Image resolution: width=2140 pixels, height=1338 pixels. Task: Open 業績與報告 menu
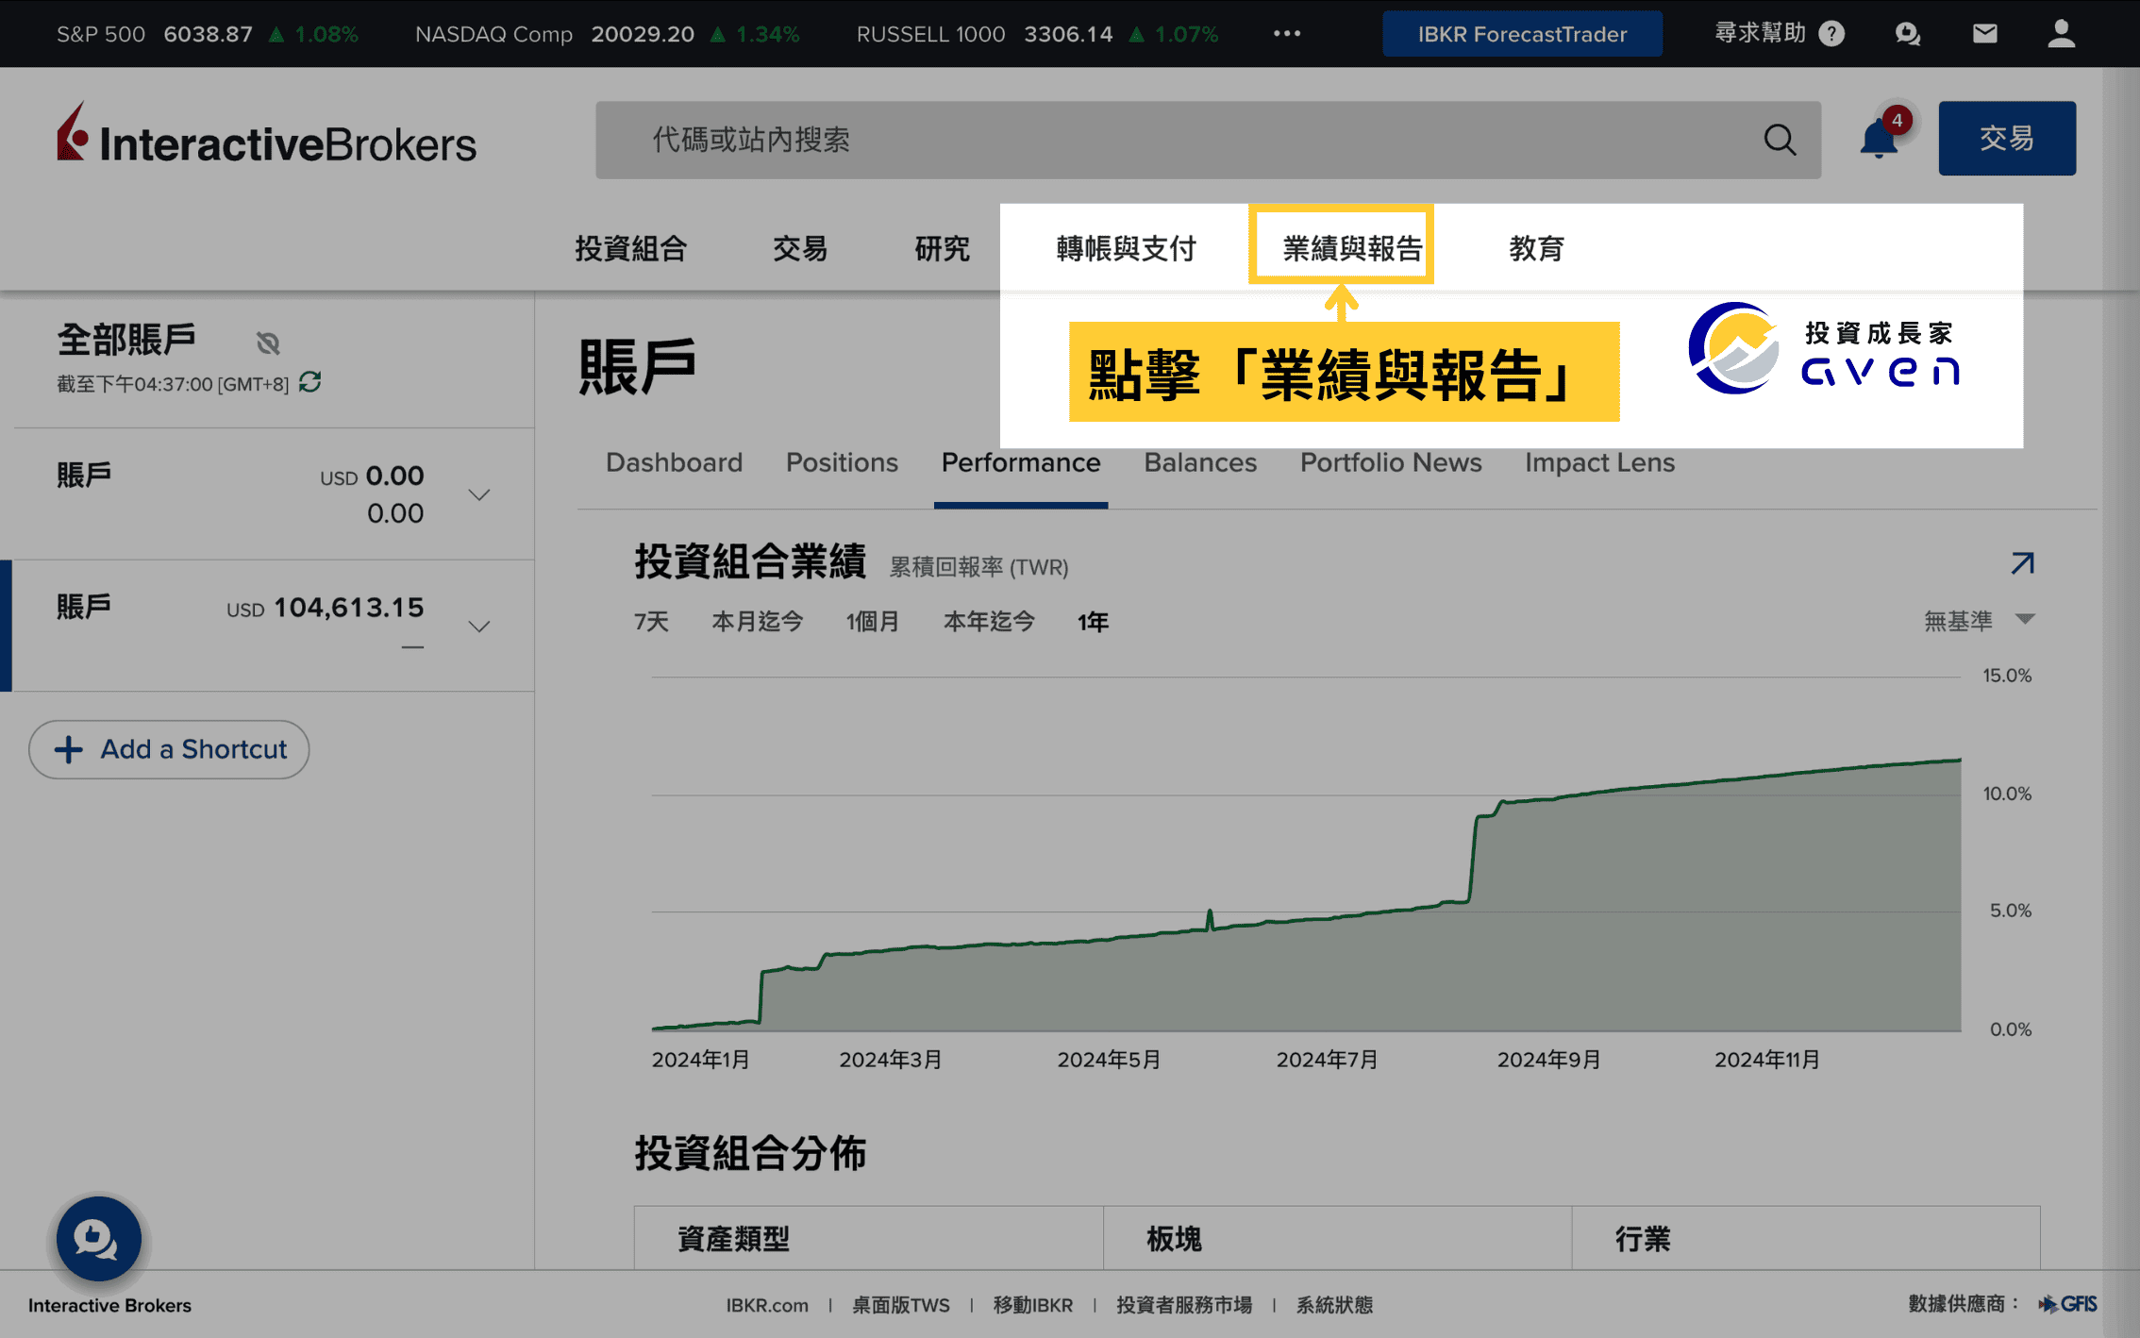(x=1352, y=248)
